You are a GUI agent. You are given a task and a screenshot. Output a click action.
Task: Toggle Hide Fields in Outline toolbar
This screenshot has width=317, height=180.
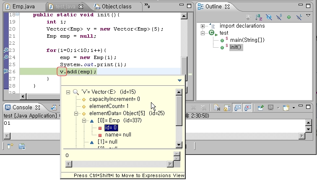(x=269, y=17)
